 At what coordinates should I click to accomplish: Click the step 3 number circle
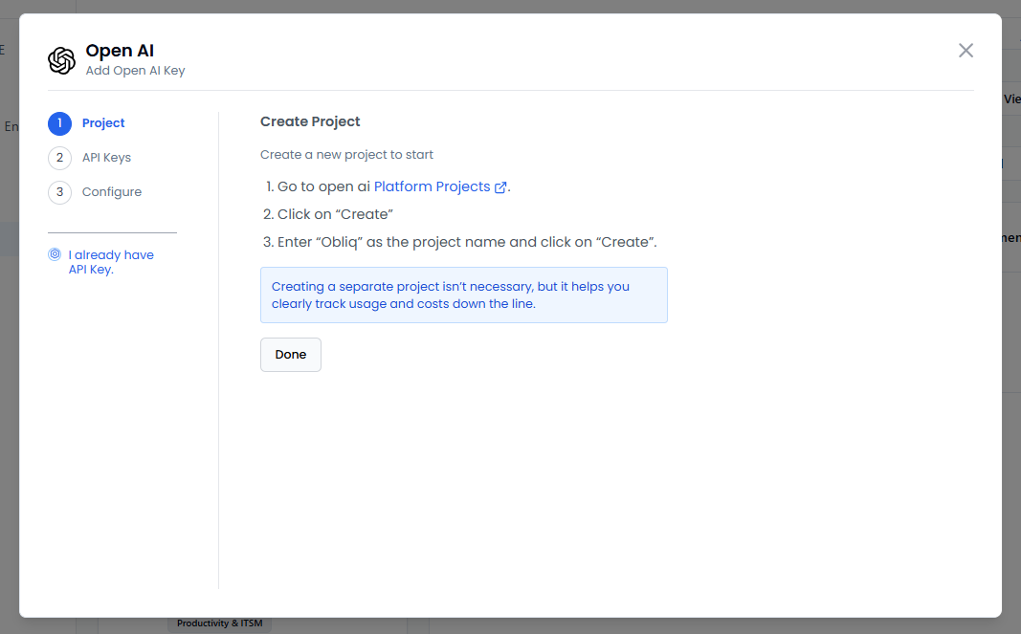pyautogui.click(x=59, y=192)
